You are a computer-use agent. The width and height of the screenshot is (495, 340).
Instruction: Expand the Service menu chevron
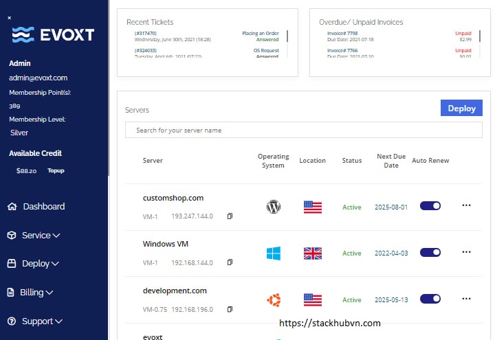(x=56, y=236)
